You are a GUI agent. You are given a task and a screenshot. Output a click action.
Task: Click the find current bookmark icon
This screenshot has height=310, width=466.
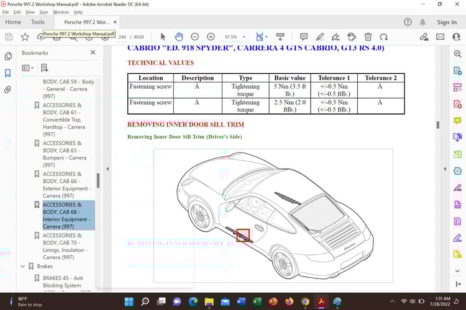click(x=44, y=68)
